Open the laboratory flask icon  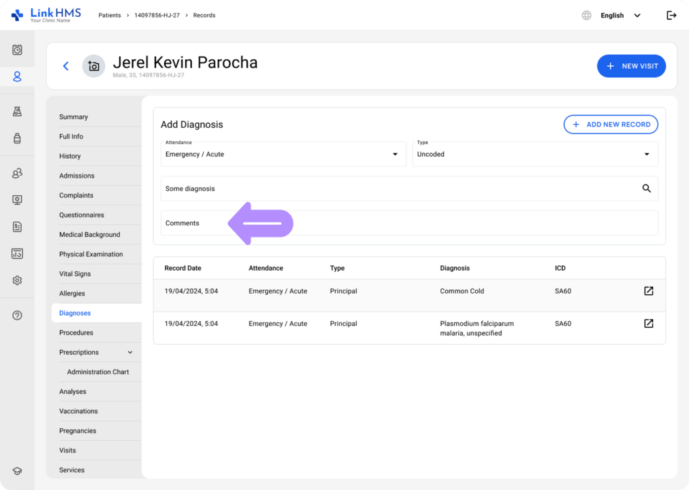click(x=17, y=110)
